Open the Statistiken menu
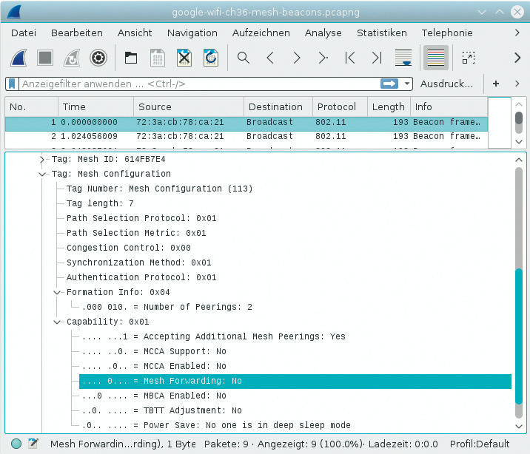The width and height of the screenshot is (530, 454). tap(382, 33)
